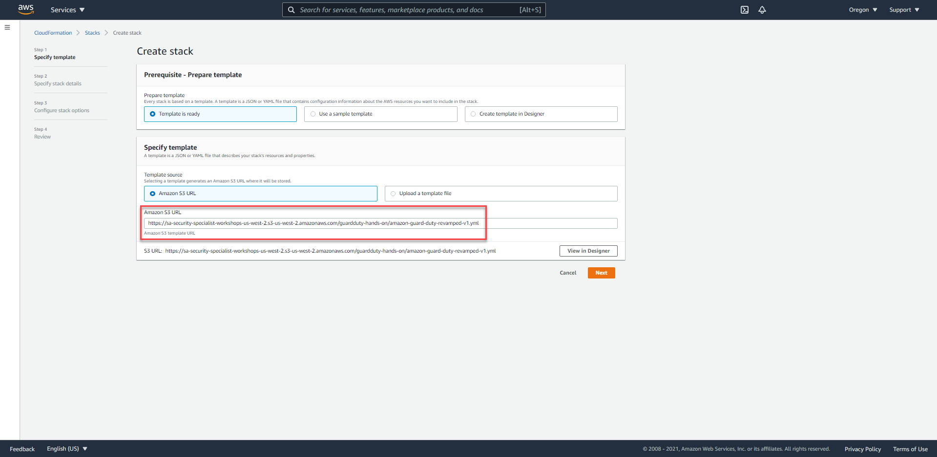This screenshot has width=937, height=457.
Task: Select Amazon S3 URL template source
Action: (261, 194)
